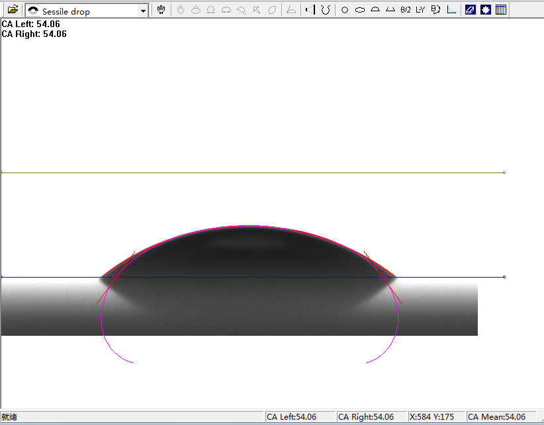Image resolution: width=544 pixels, height=425 pixels.
Task: Click the curve plot graph icon
Action: 451,11
